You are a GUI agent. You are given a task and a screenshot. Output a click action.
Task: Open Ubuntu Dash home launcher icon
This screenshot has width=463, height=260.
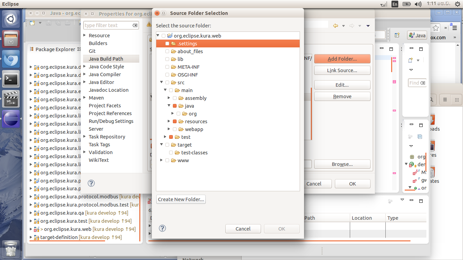pos(11,19)
